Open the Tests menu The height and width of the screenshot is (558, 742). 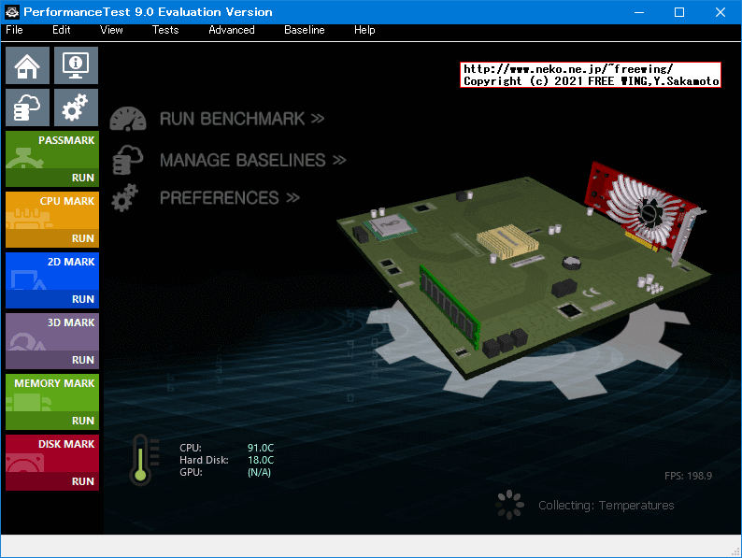(x=165, y=30)
